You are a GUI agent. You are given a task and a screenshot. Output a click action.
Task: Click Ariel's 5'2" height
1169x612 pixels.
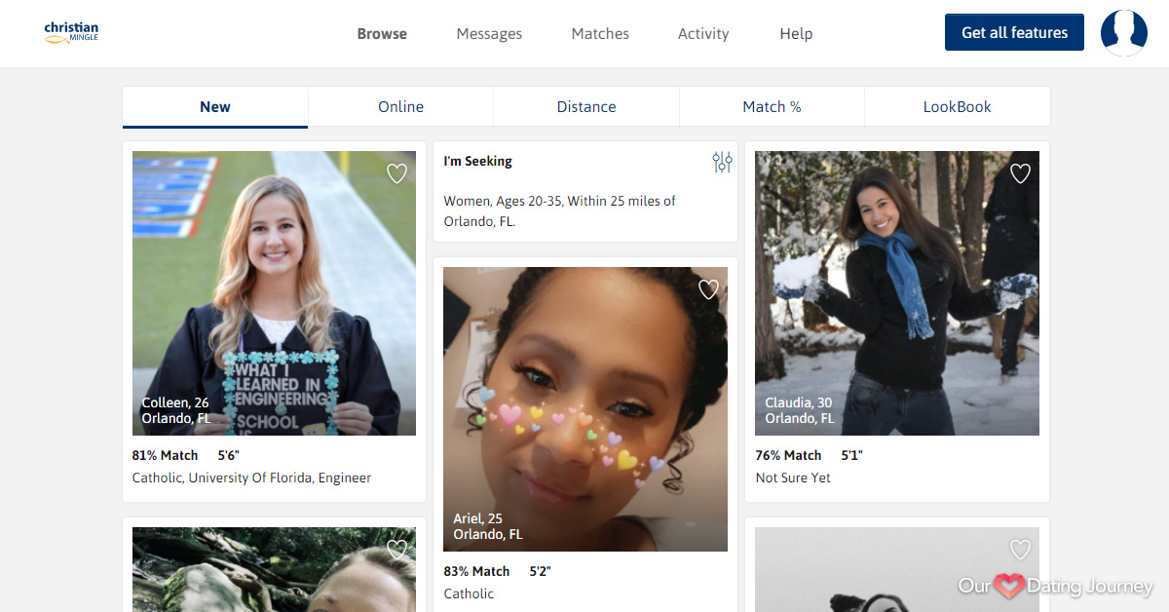pos(540,571)
